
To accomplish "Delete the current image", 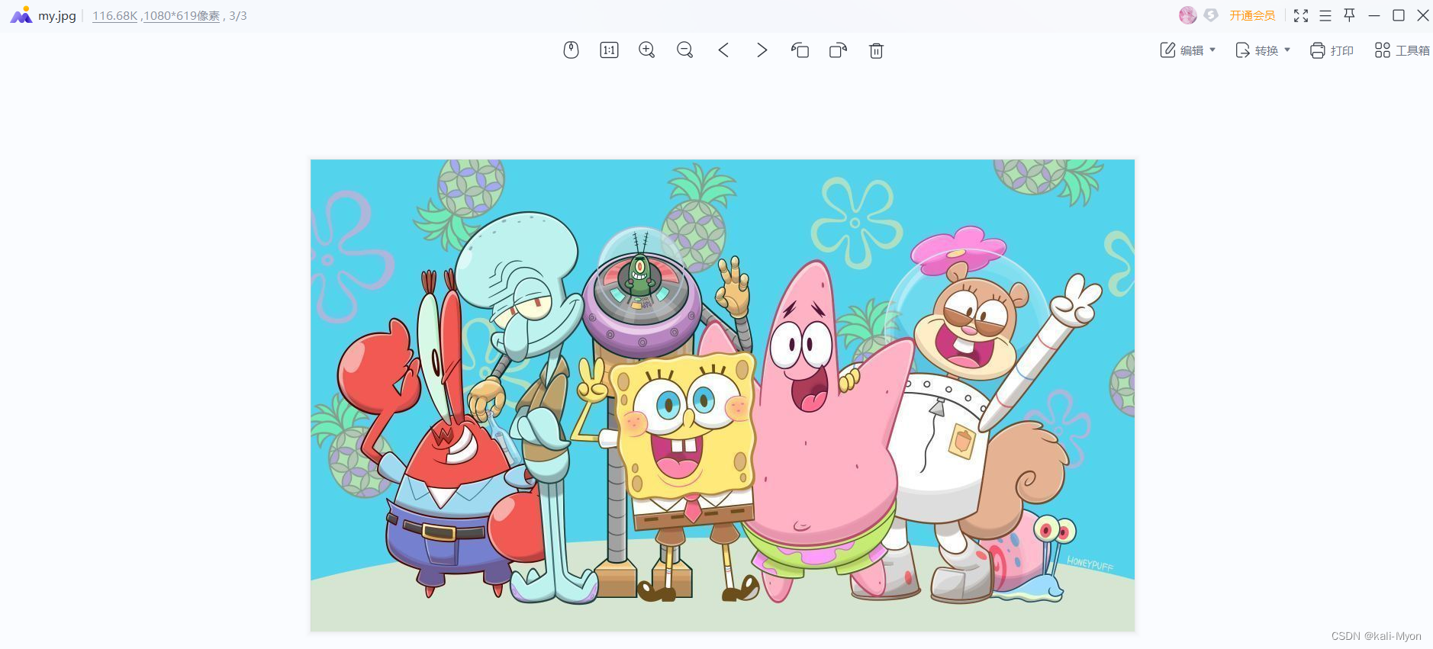I will click(876, 50).
